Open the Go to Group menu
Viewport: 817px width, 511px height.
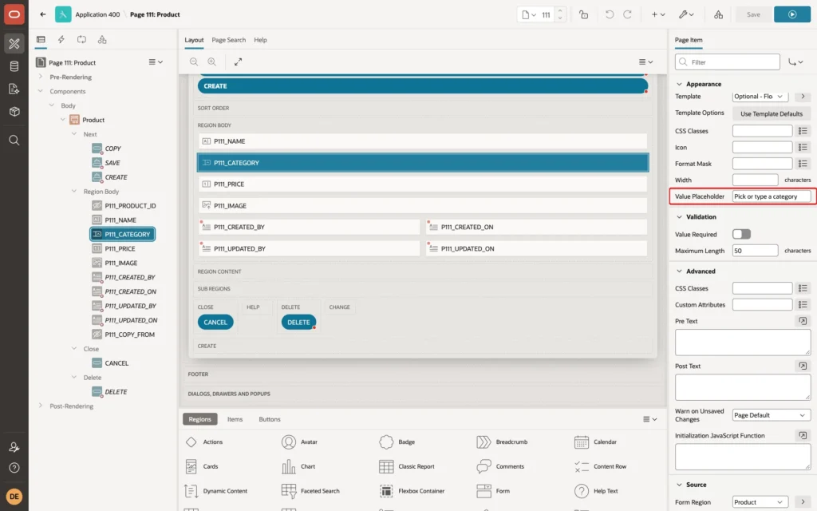click(x=795, y=62)
